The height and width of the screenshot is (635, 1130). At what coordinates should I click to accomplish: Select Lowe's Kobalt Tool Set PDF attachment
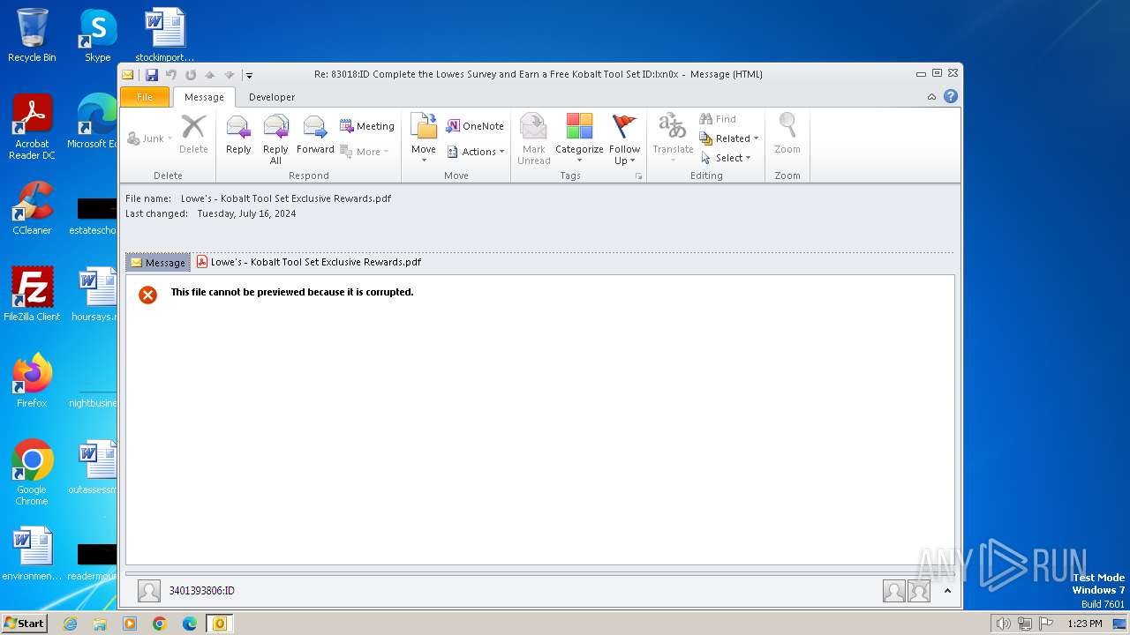point(309,262)
